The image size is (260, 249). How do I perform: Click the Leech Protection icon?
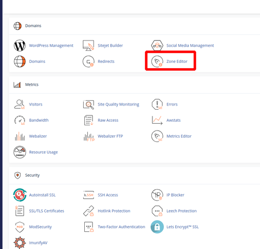[157, 211]
